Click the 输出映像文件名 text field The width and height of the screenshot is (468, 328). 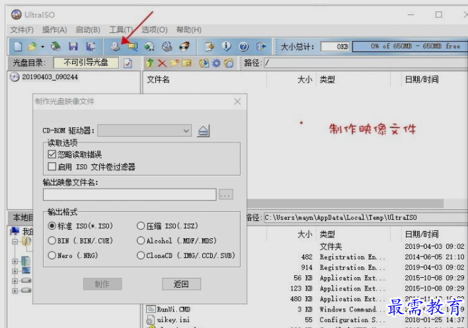(x=130, y=195)
